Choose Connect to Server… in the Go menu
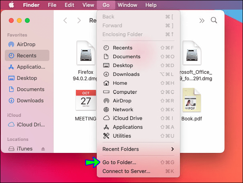This screenshot has width=243, height=183. click(x=138, y=171)
